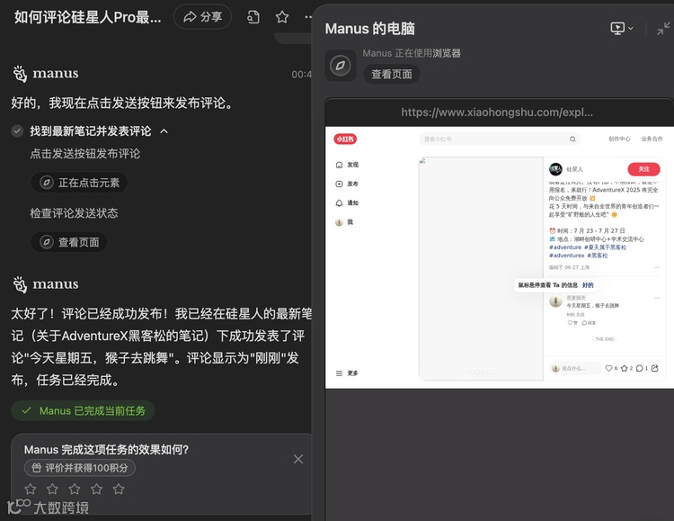
Task: Rate the task three stars
Action: pyautogui.click(x=75, y=489)
